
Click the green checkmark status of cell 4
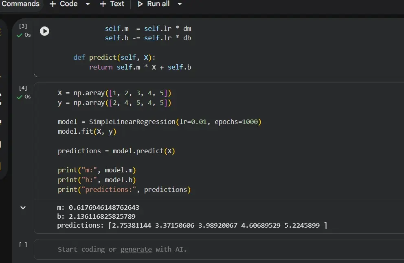pos(19,97)
